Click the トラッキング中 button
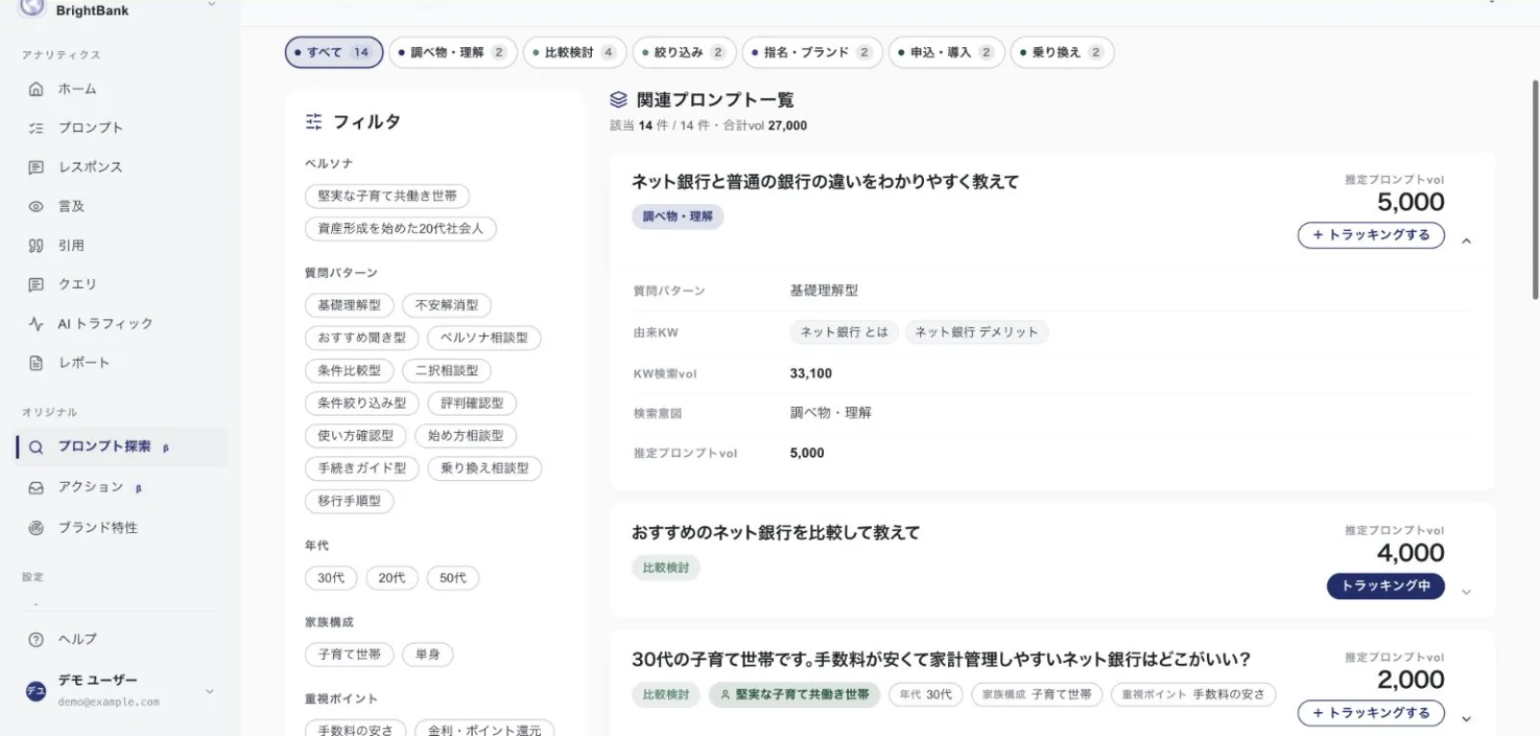The height and width of the screenshot is (736, 1540). click(x=1385, y=586)
